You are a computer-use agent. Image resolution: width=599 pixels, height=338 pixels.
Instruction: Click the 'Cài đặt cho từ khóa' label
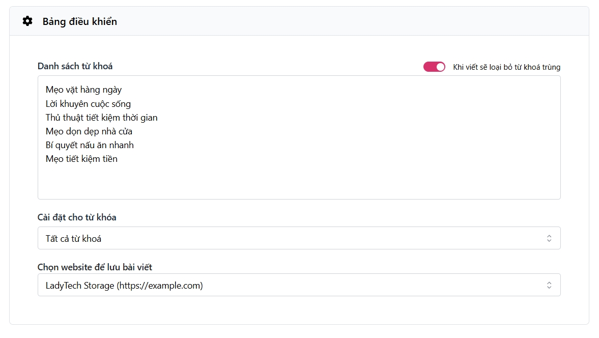coord(77,217)
